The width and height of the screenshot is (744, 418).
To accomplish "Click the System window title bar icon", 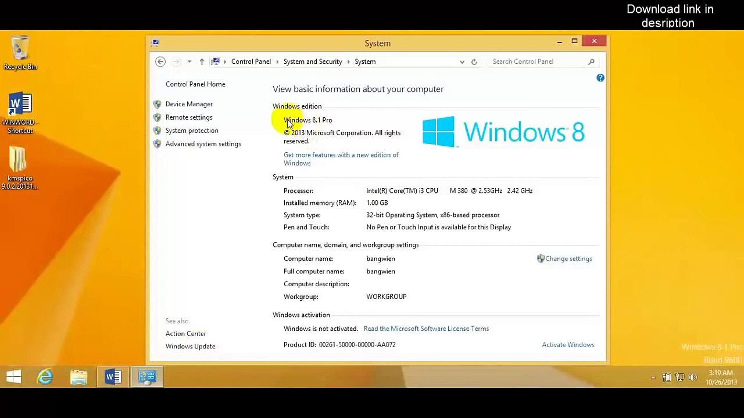I will [x=155, y=43].
